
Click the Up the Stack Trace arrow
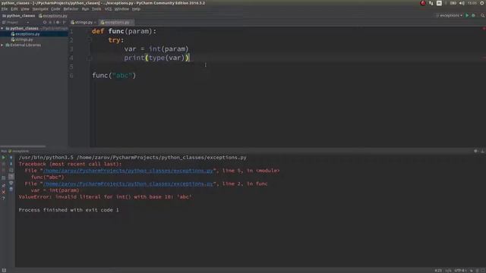pos(11,158)
